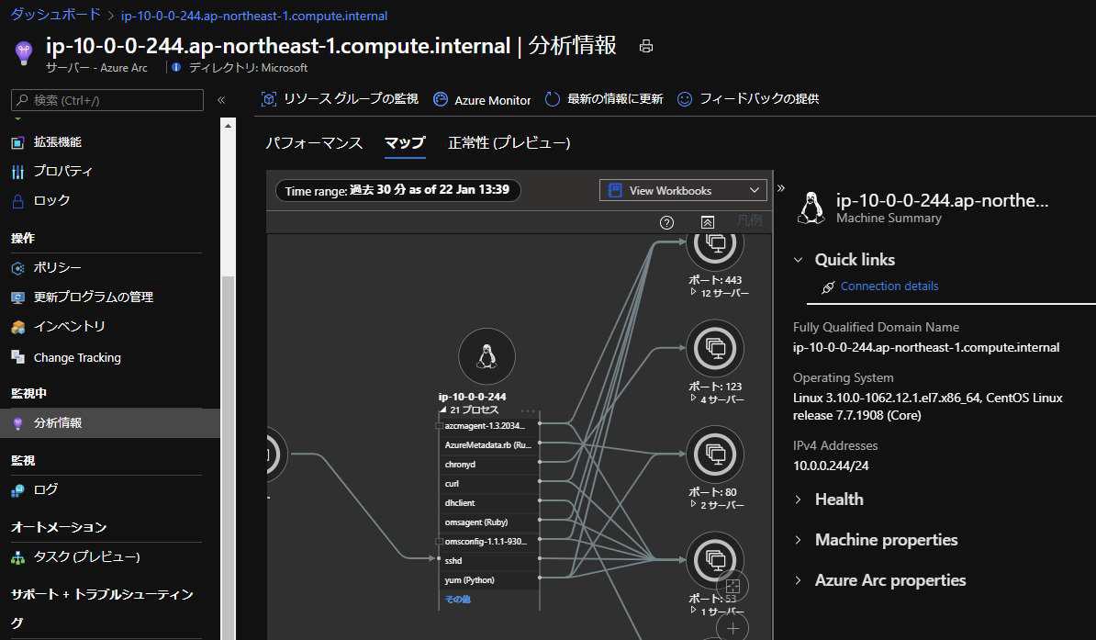Collapse the 21 プロセス process list
The image size is (1096, 640).
pos(442,410)
